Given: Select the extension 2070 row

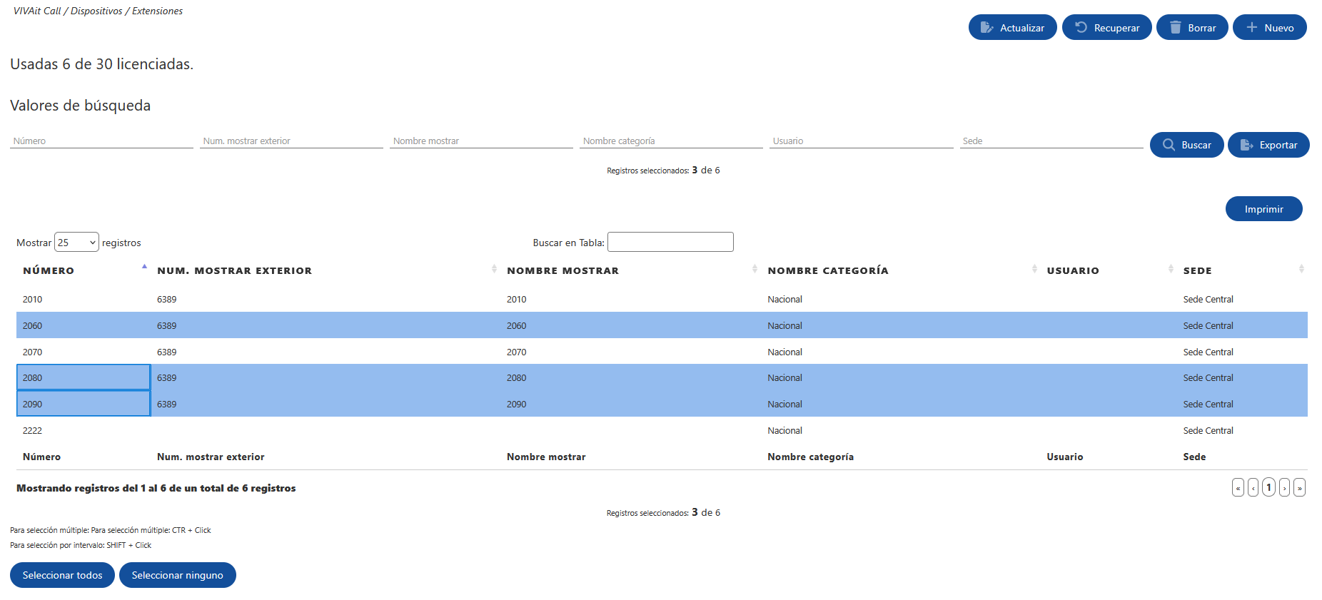Looking at the screenshot, I should pos(662,352).
